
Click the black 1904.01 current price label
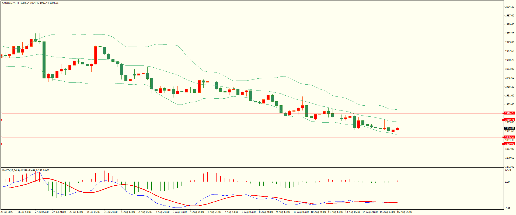pyautogui.click(x=509, y=128)
